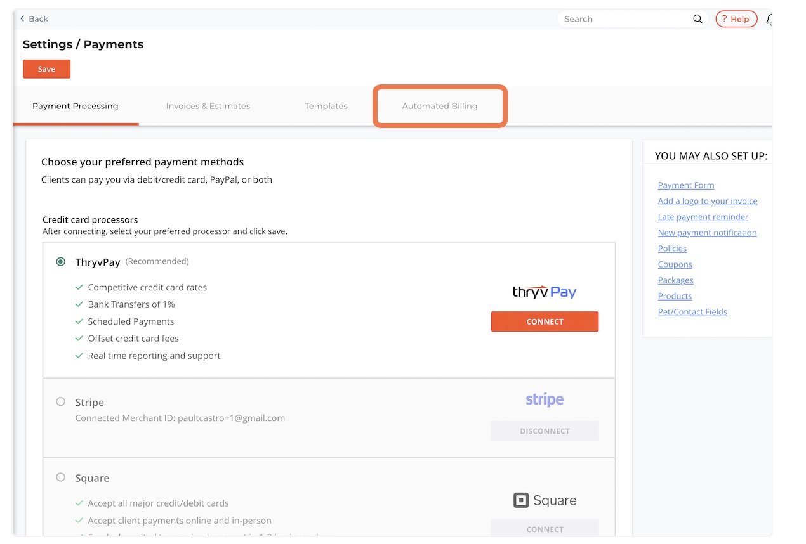This screenshot has height=544, width=806.
Task: Click the Stripe logo
Action: (x=545, y=399)
